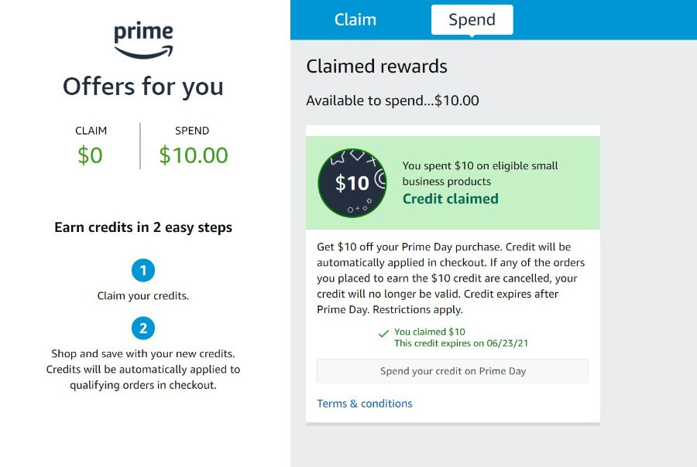Click the green credit claimed banner
697x467 pixels.
[453, 183]
